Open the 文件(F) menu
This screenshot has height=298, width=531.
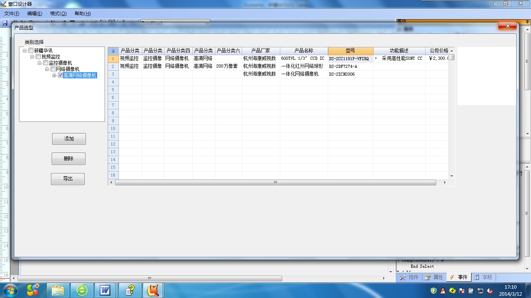coord(12,14)
